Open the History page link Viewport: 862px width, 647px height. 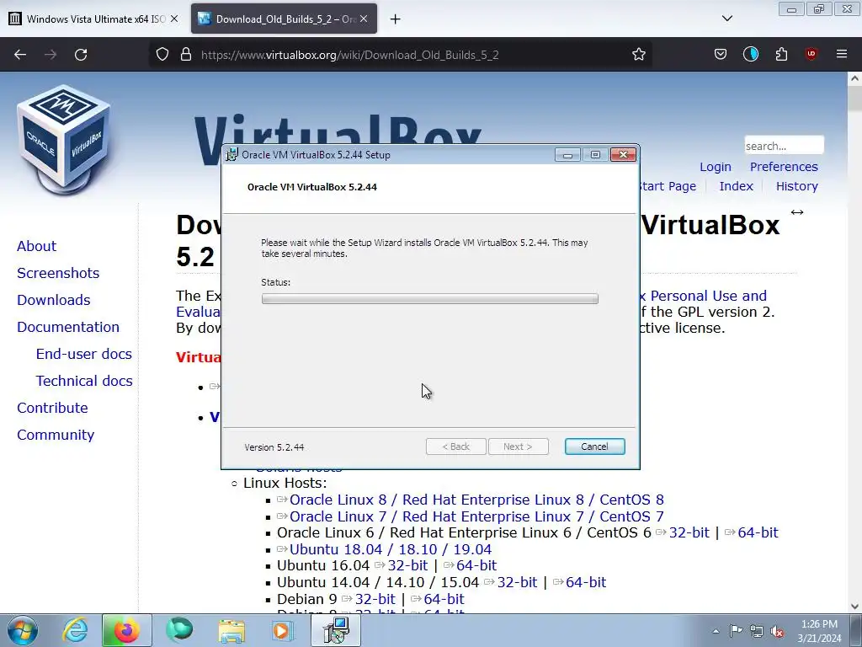click(796, 186)
